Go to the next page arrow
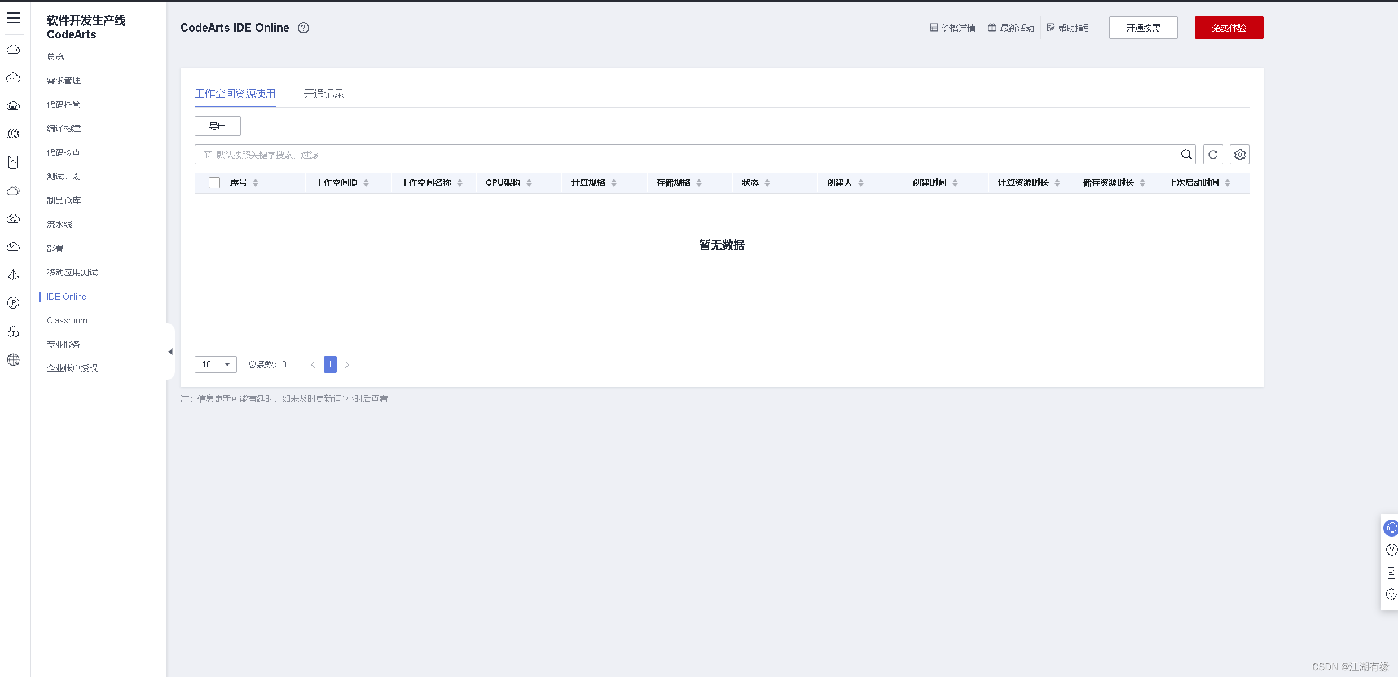This screenshot has width=1398, height=677. pos(347,364)
